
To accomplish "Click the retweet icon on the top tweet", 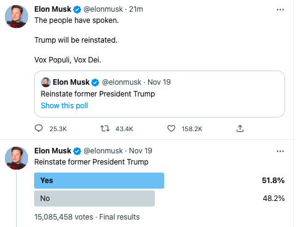I will pyautogui.click(x=105, y=129).
